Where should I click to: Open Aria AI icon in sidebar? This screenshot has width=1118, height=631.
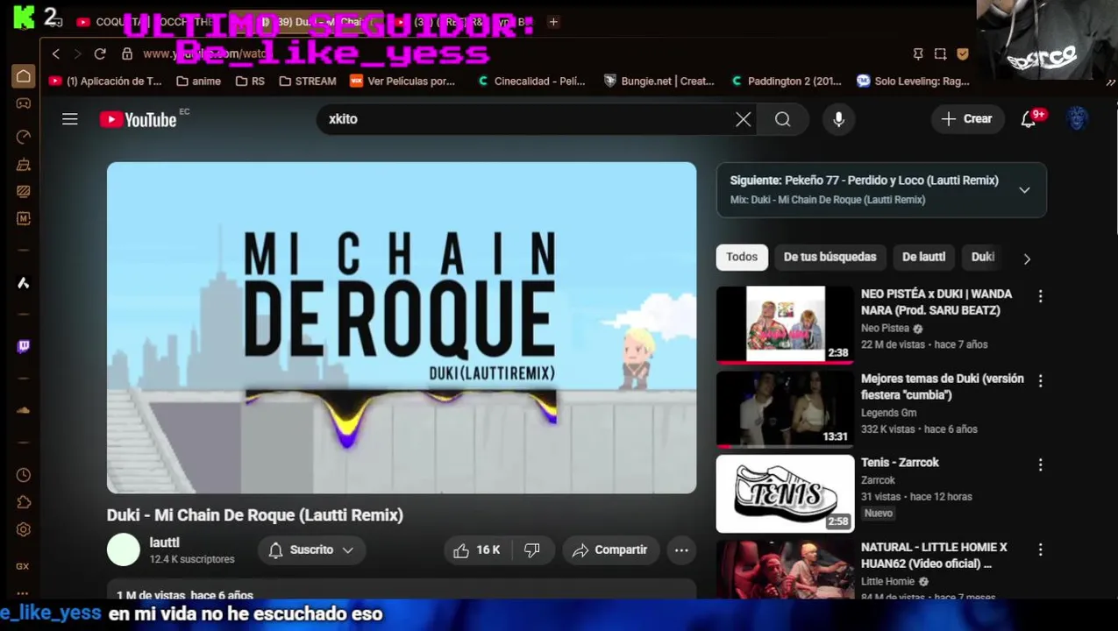pyautogui.click(x=24, y=283)
